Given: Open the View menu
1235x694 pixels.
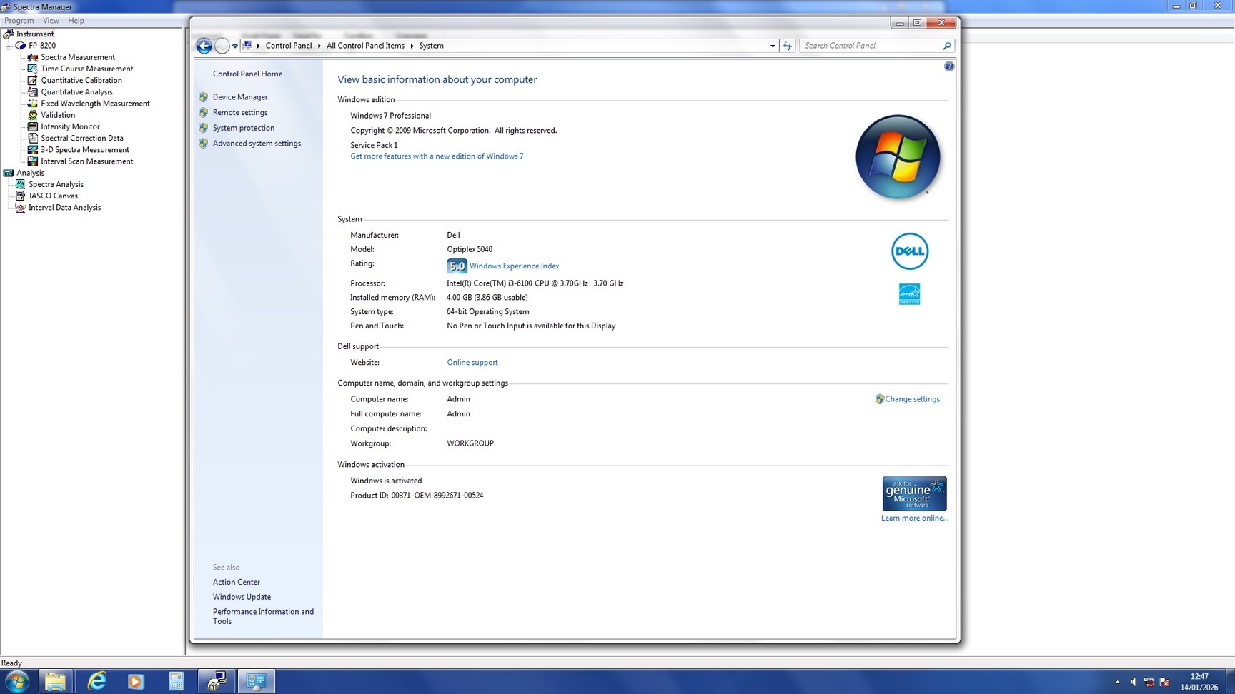Looking at the screenshot, I should (x=51, y=21).
